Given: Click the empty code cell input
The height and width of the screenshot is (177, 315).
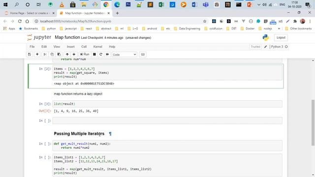Looking at the screenshot, I should [x=167, y=120].
